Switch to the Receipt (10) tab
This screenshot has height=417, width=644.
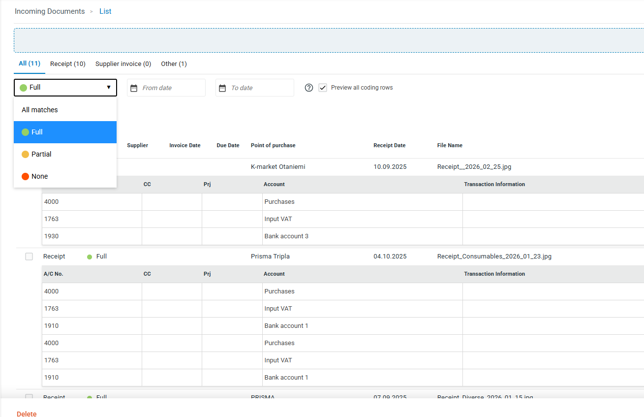(x=68, y=64)
